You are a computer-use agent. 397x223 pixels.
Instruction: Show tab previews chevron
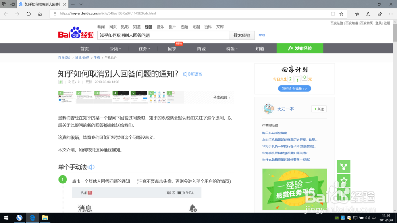point(81,4)
